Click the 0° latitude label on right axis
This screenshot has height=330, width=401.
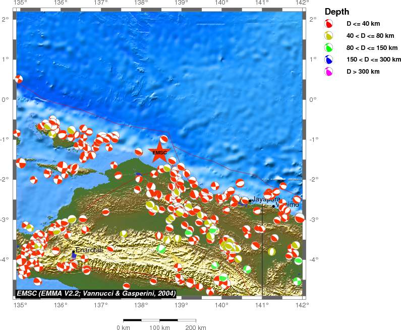[313, 99]
